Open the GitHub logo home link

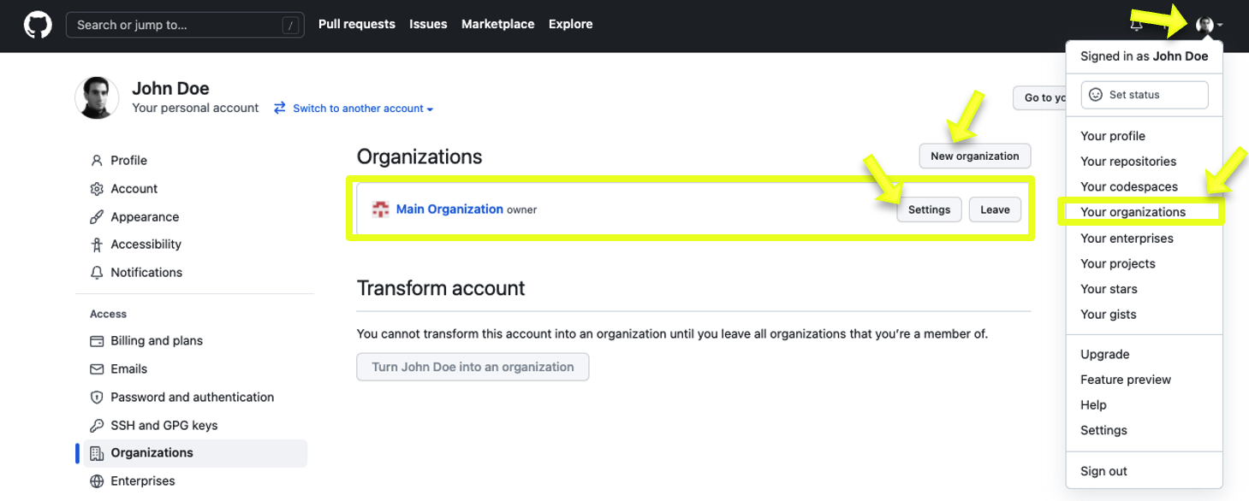point(38,25)
